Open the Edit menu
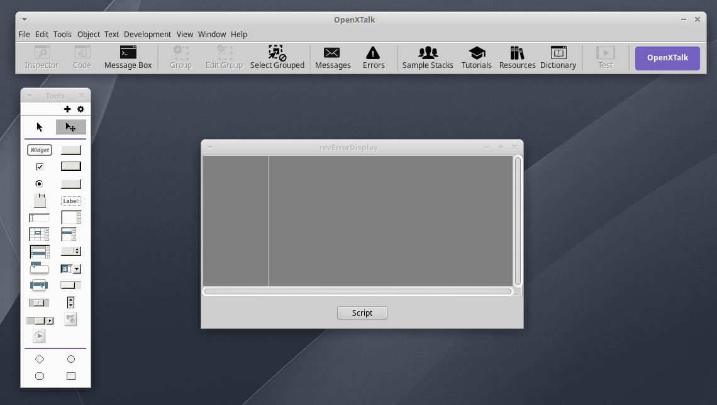 pyautogui.click(x=42, y=35)
